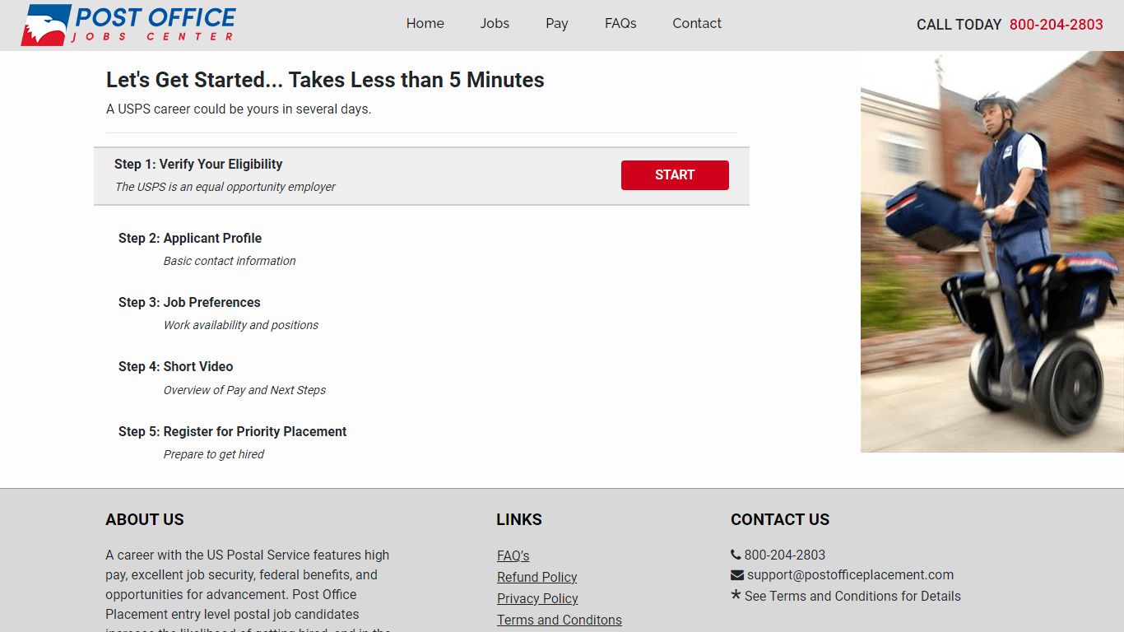Click "Work availability and positions" subtitle

(241, 325)
